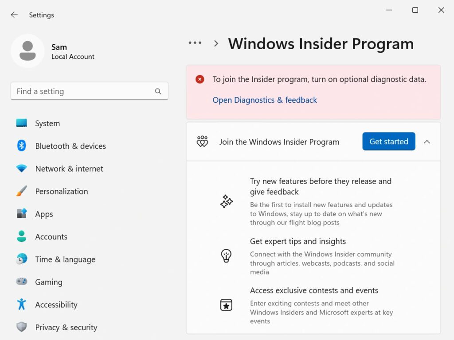Click the Windows Insider beaker icon
Viewport: 454px width, 340px height.
tap(202, 141)
